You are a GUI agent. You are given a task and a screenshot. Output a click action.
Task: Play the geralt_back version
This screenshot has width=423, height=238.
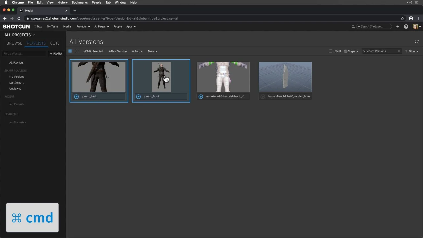(x=76, y=96)
